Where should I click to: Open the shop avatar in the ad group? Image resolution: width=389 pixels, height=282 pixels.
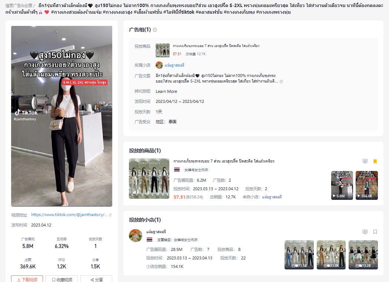point(159,65)
